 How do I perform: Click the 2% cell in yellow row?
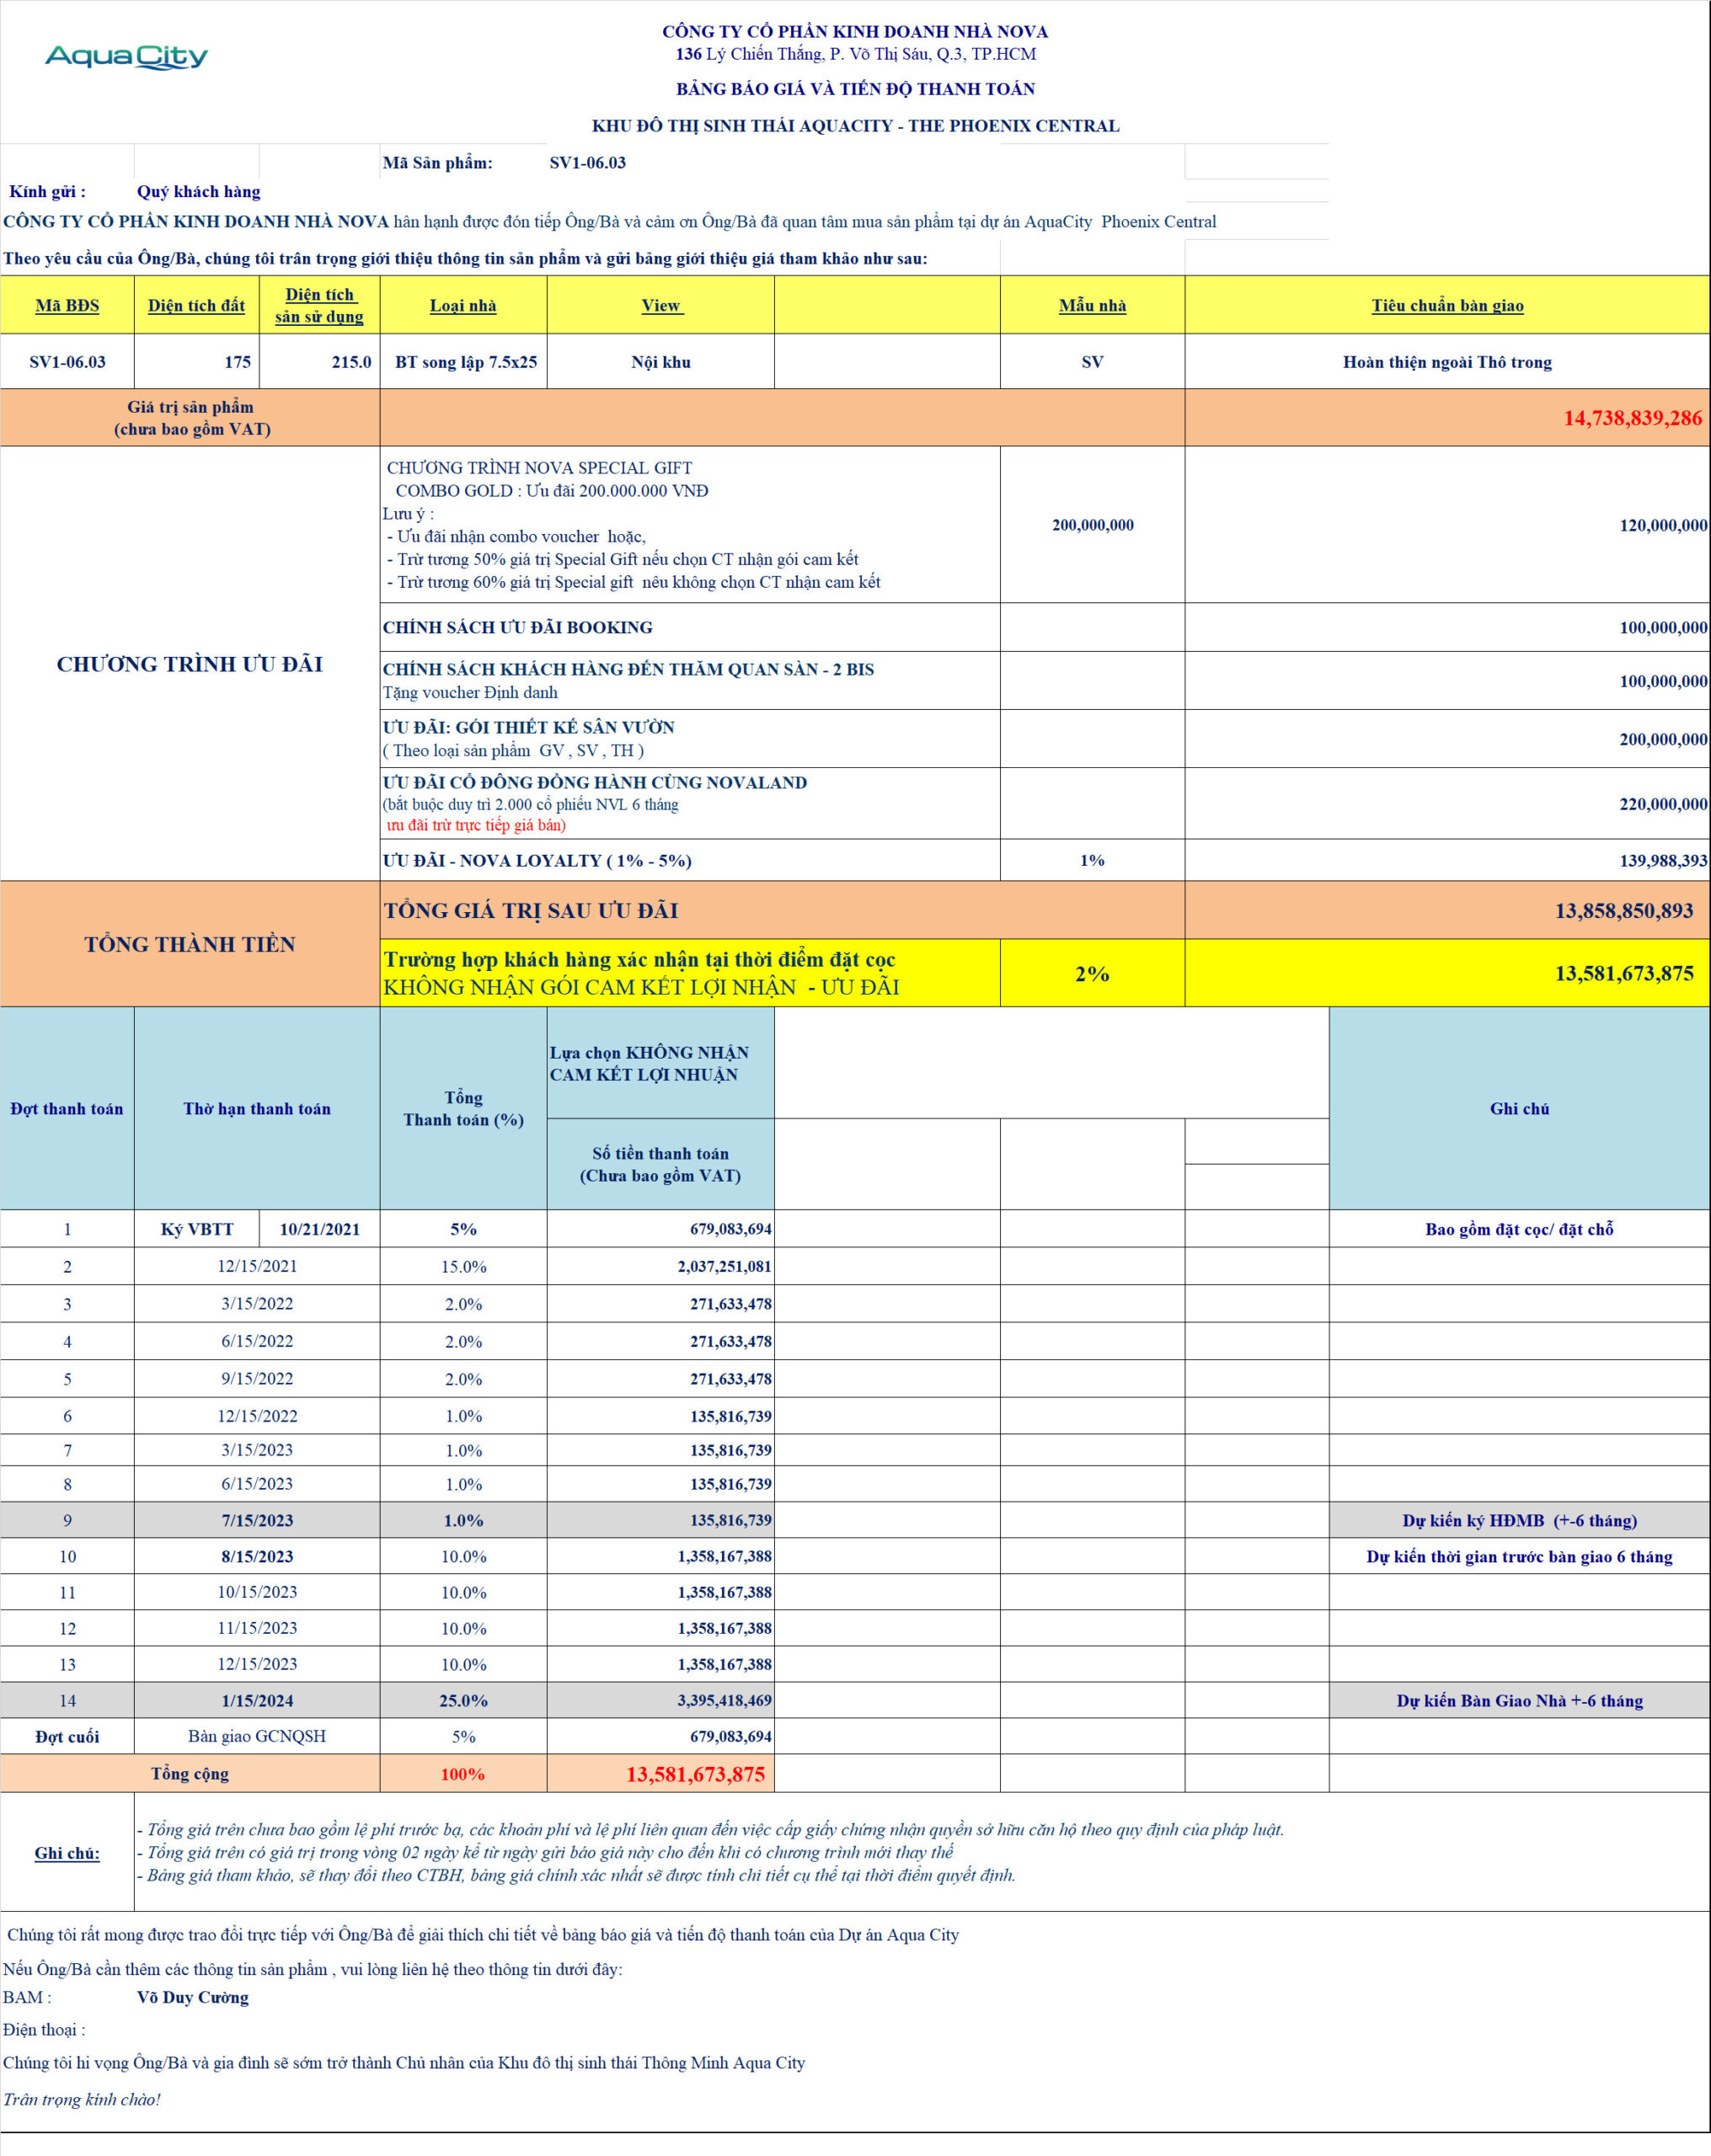[1093, 974]
